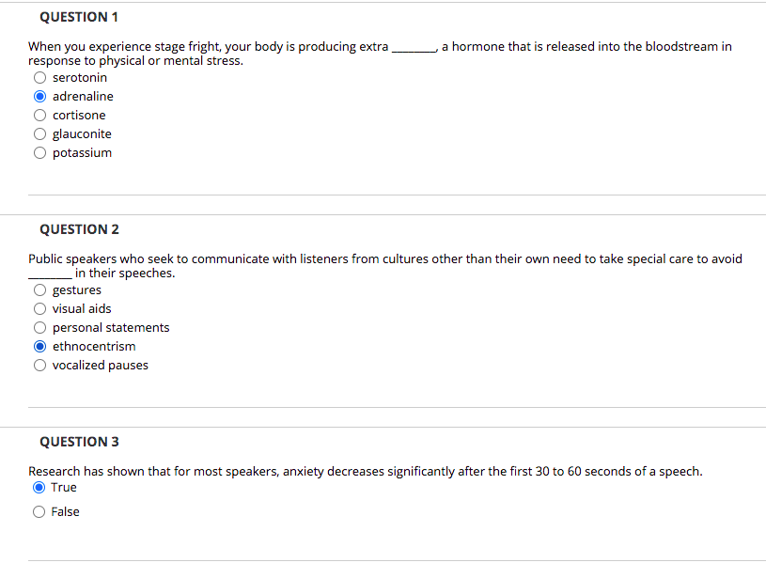Select False for Question 3
Screen dimensions: 766x563
[39, 511]
